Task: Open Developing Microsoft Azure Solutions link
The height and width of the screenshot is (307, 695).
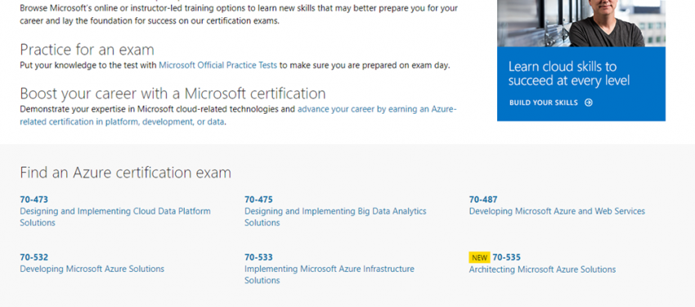Action: point(92,269)
